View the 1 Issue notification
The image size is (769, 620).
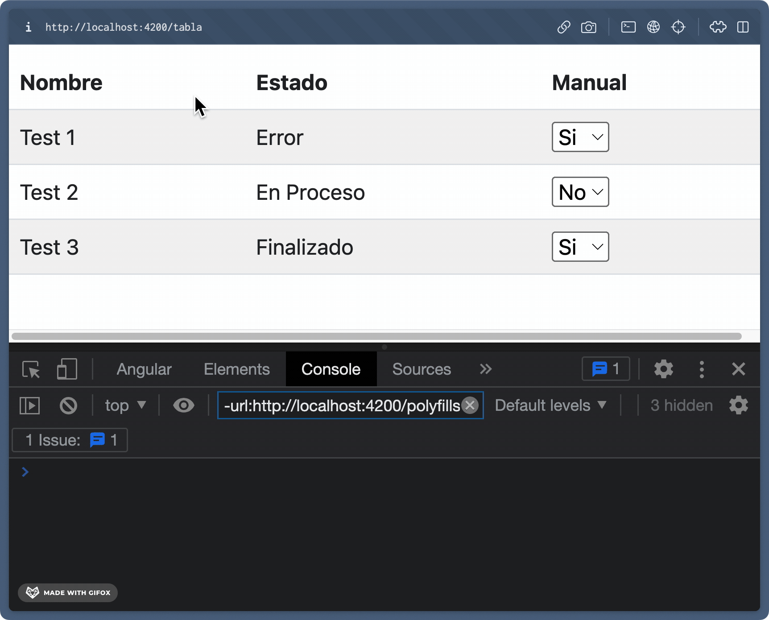point(69,440)
